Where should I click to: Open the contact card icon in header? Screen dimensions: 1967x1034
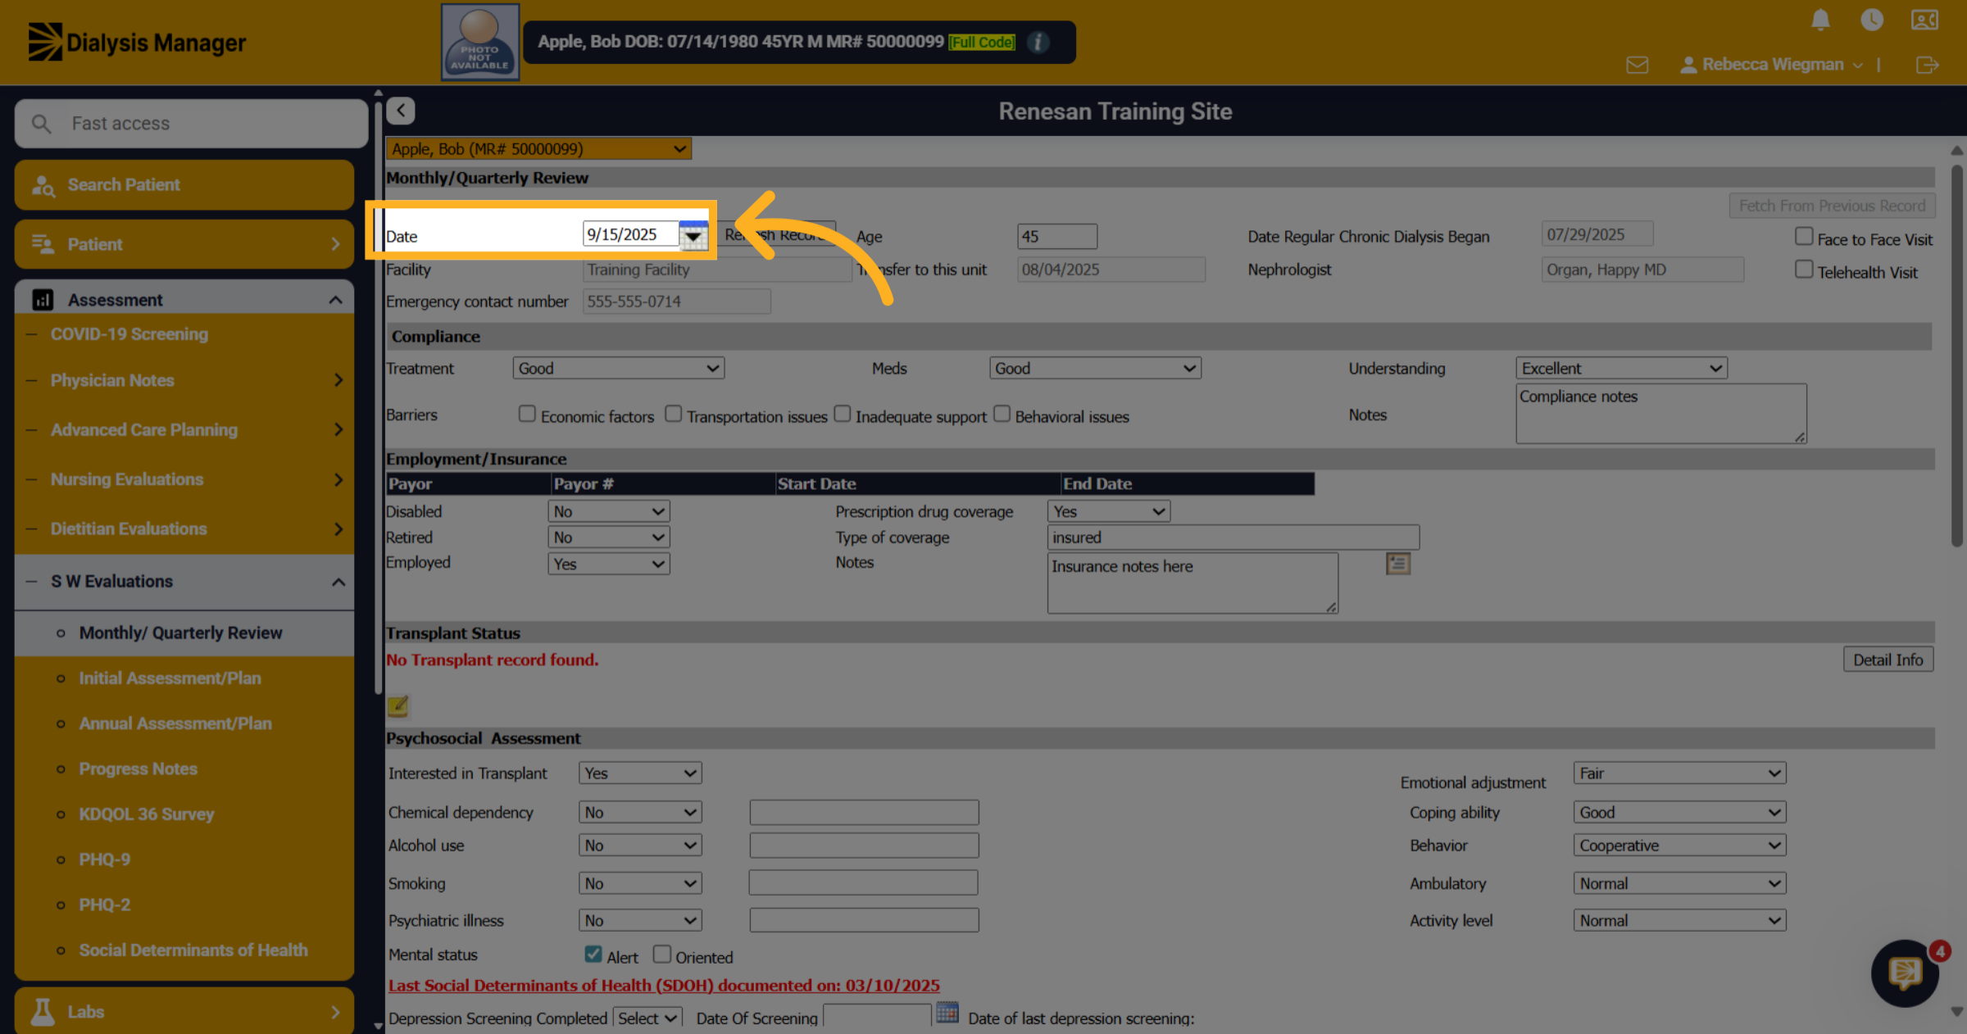[x=1924, y=20]
